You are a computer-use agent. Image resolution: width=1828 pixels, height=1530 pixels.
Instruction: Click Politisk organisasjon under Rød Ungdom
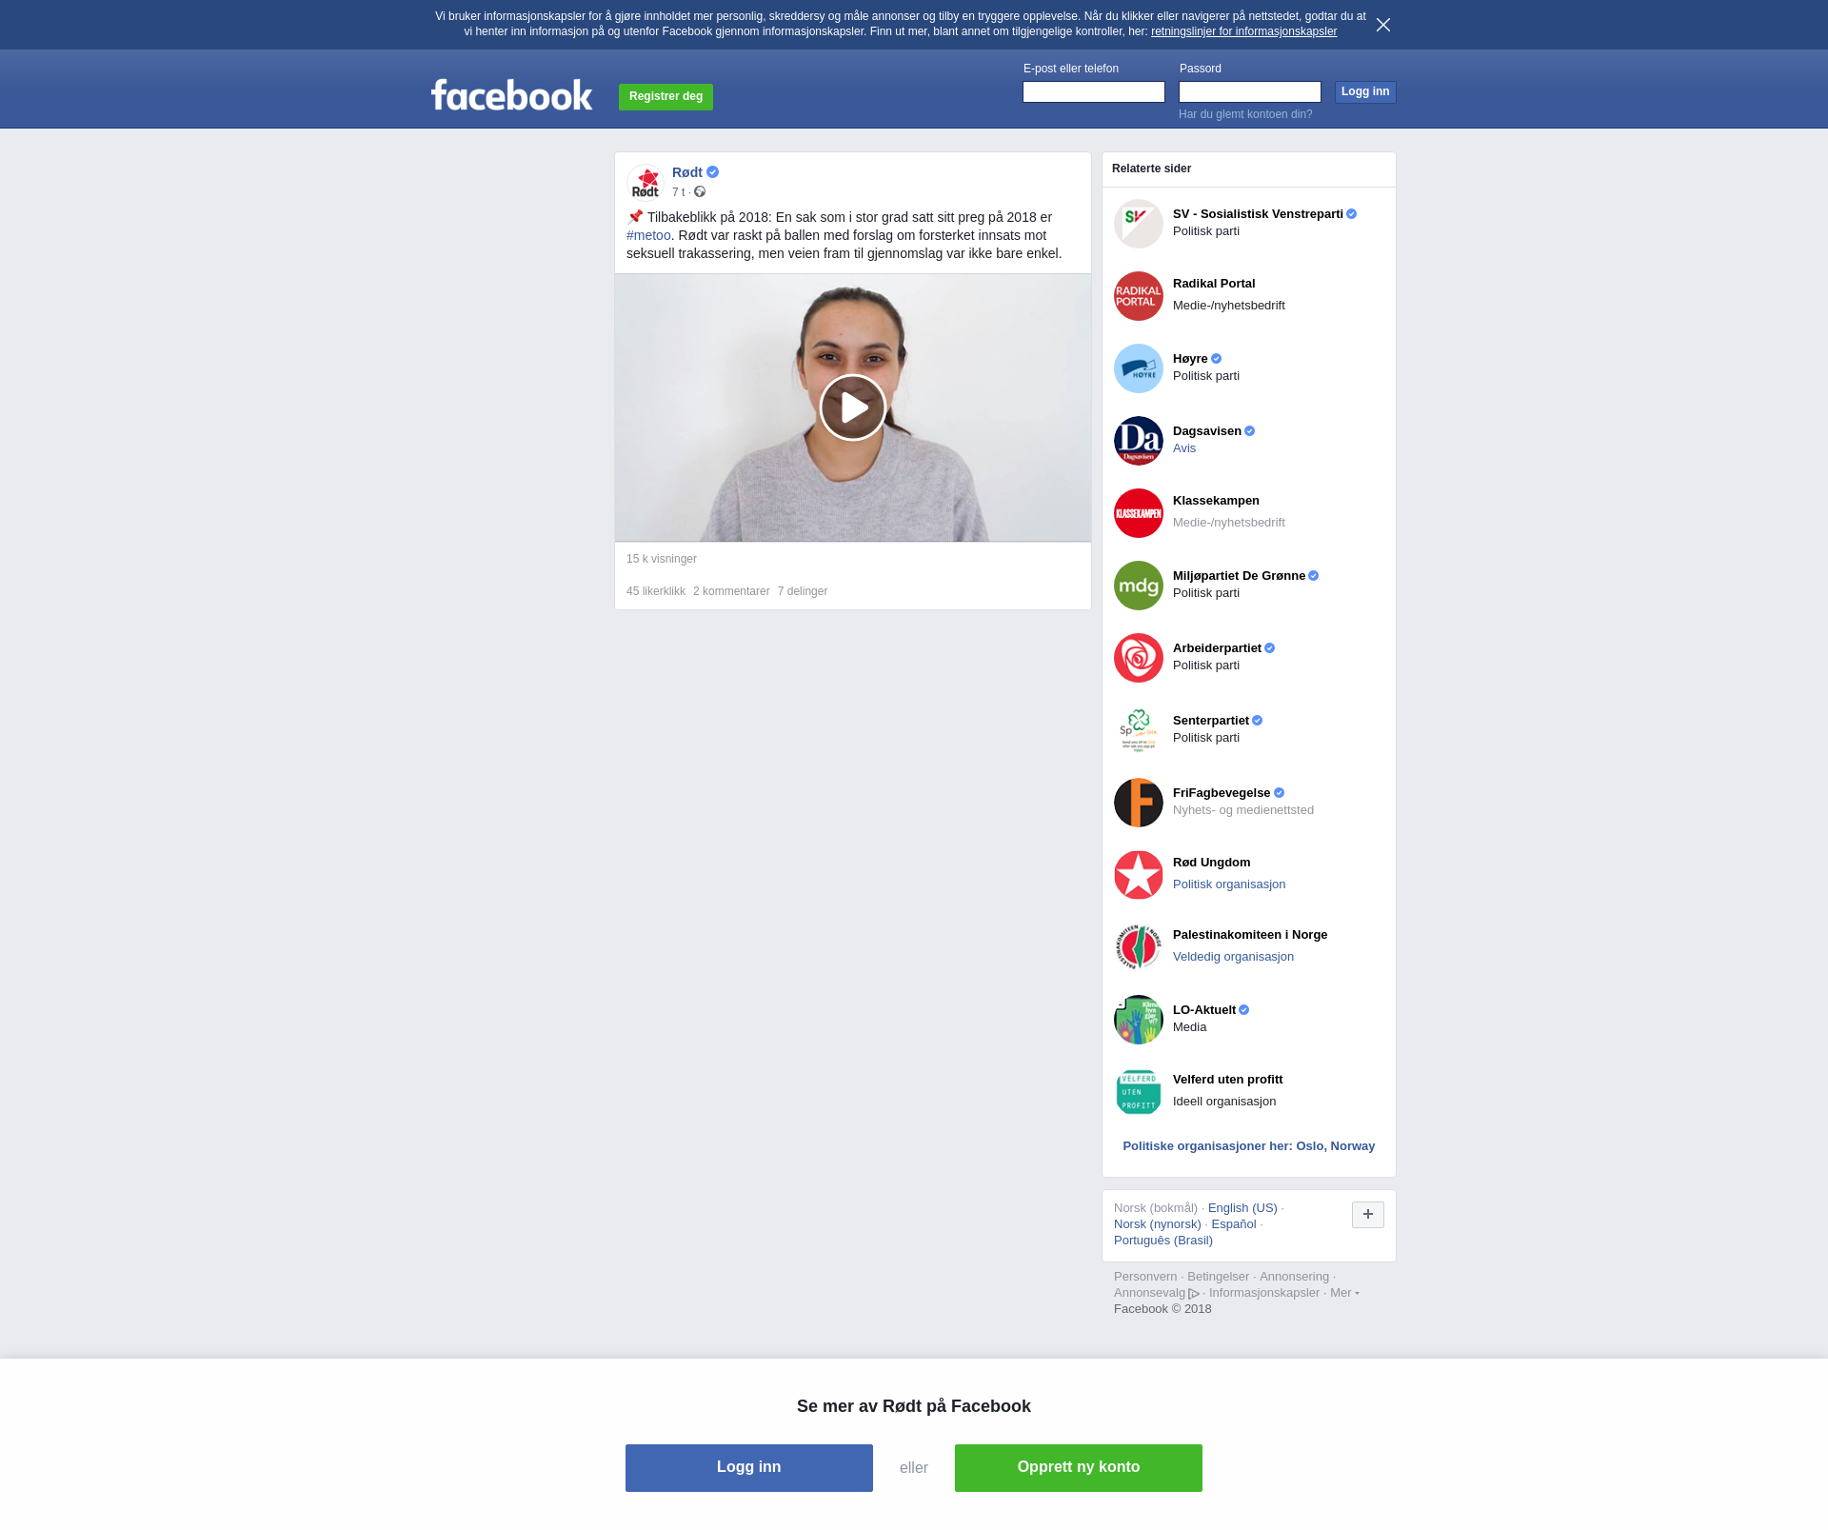1229,884
